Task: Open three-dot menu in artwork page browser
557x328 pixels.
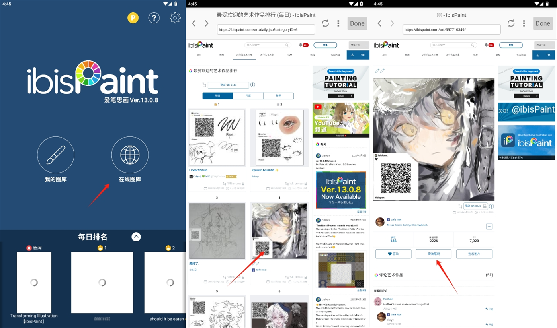Action: pos(524,23)
